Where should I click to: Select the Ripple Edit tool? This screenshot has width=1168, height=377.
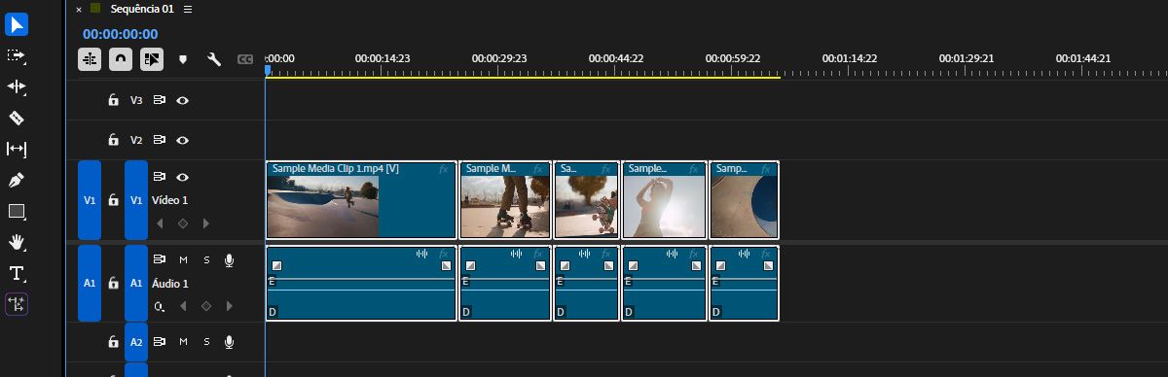[x=17, y=86]
